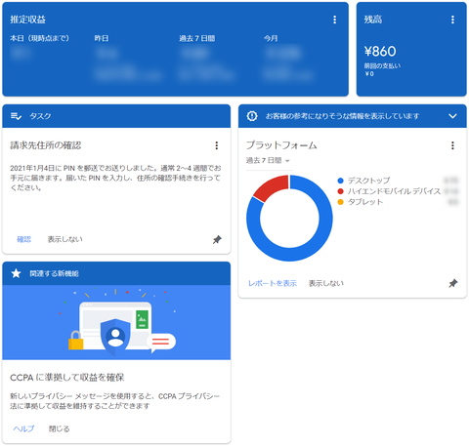Screen dimensions: 469x446
Task: Click the 前回の支払い label
Action: click(382, 66)
